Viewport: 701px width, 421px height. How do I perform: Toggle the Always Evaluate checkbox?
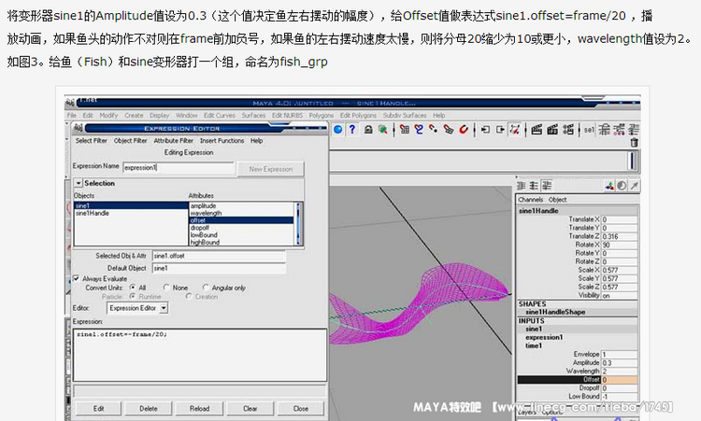click(76, 278)
